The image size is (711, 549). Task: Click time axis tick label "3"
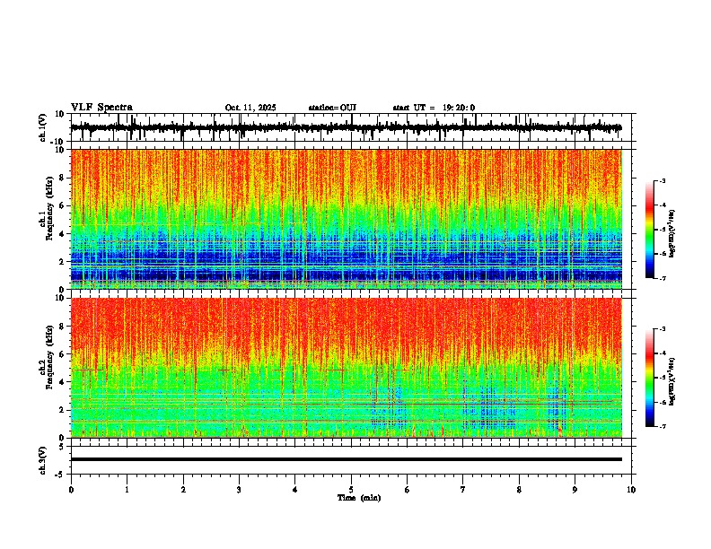[x=239, y=490]
